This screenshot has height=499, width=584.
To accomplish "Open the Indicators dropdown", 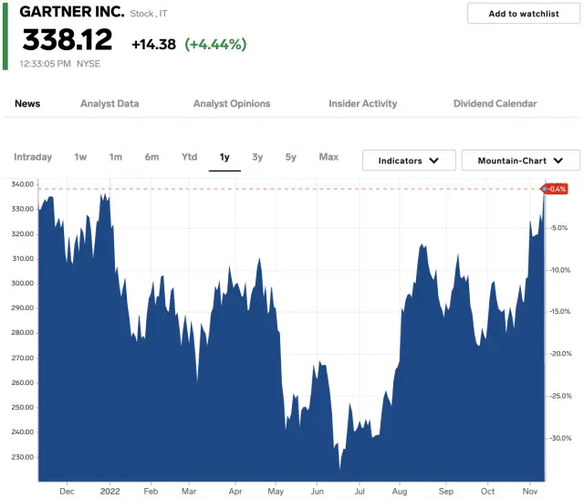I will [x=409, y=161].
